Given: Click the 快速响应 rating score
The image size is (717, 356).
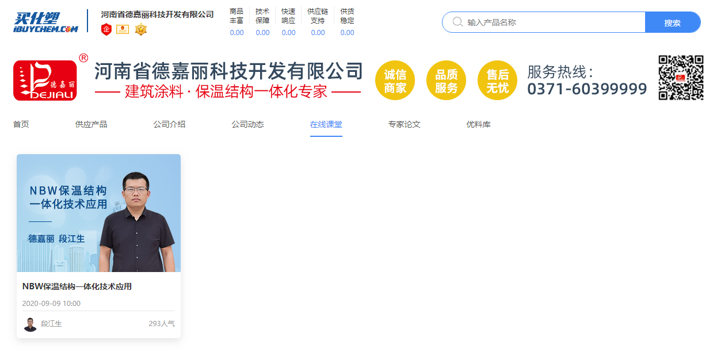Looking at the screenshot, I should coord(288,33).
